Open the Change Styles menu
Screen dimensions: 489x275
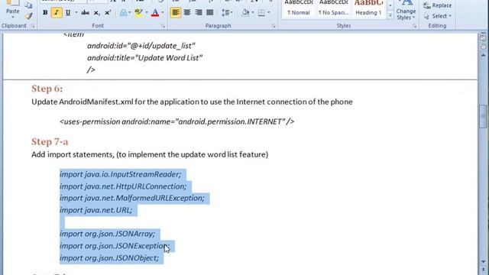tap(406, 10)
